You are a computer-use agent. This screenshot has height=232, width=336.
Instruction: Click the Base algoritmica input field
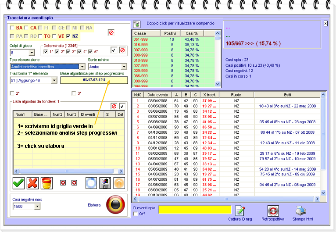pos(94,80)
